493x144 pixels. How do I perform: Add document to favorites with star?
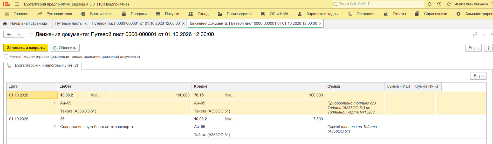30,34
